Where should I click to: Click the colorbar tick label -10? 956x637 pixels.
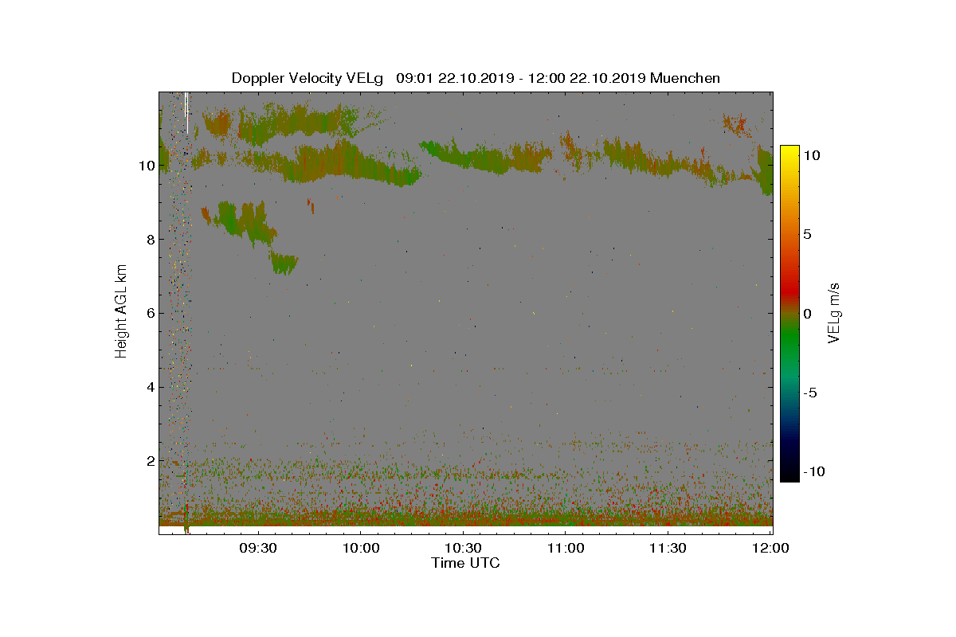click(813, 471)
